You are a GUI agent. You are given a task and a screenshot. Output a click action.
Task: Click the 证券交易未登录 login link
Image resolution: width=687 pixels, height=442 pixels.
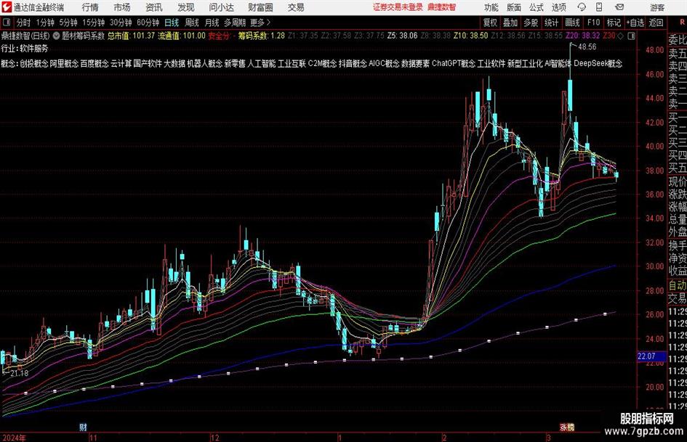tap(398, 7)
